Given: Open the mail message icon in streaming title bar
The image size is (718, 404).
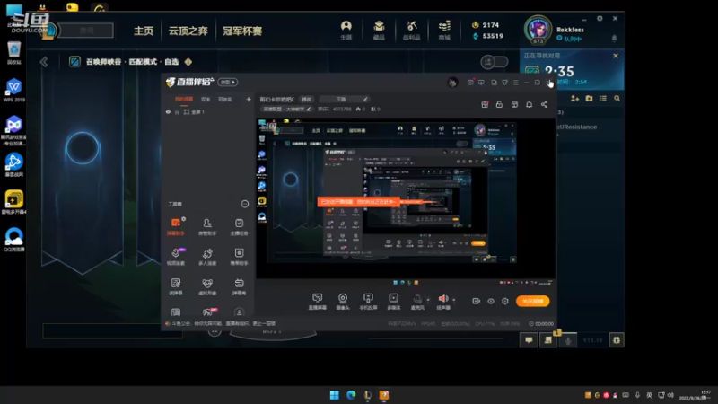Looking at the screenshot, I should [470, 83].
